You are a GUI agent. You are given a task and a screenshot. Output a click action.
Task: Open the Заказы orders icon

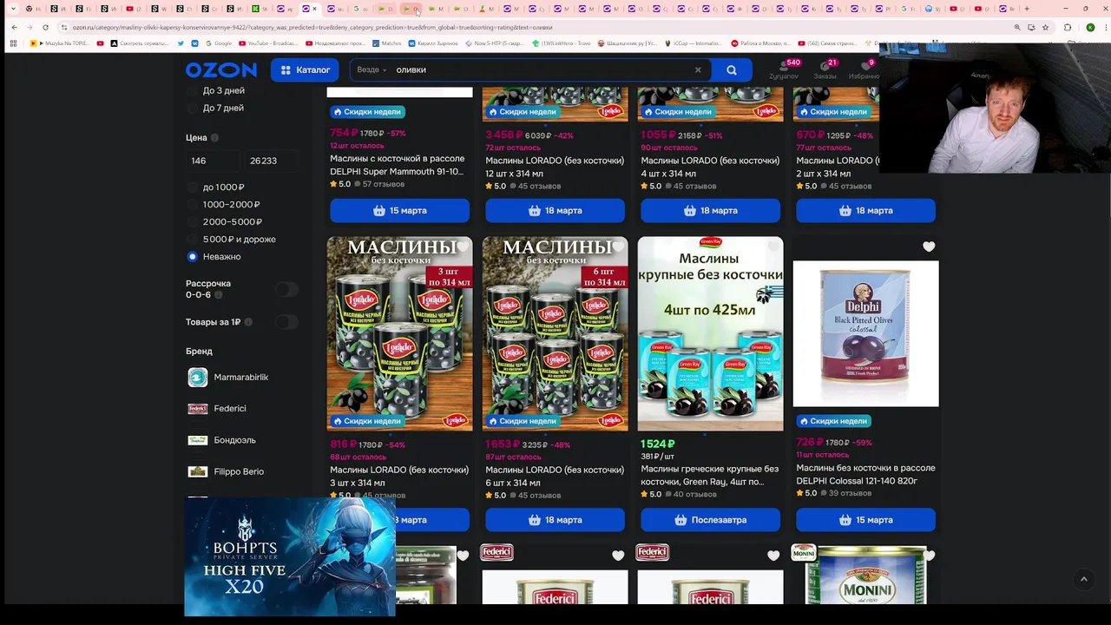[825, 70]
